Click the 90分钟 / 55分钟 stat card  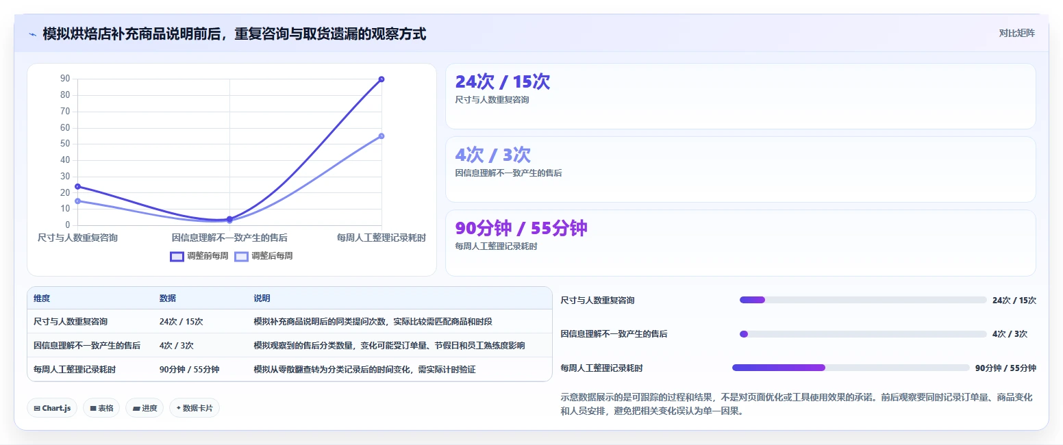tap(740, 242)
